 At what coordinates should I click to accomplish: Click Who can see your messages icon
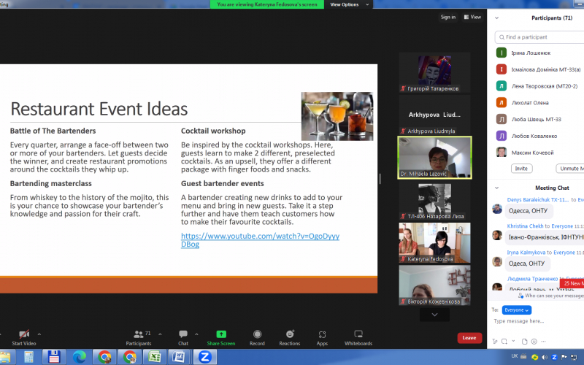(x=520, y=296)
